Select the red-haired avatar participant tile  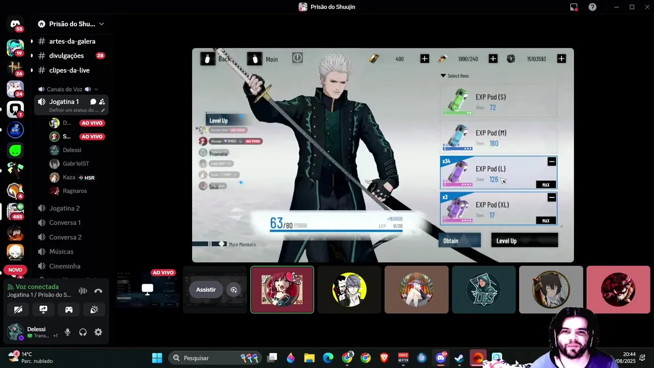[282, 289]
